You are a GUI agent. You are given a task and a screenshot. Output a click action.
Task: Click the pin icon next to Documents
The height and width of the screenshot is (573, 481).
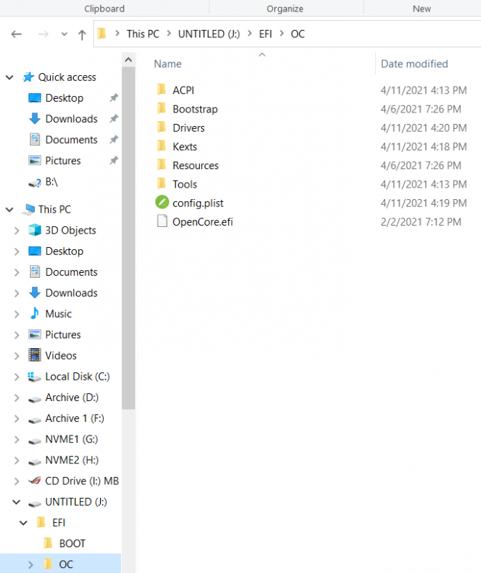pyautogui.click(x=114, y=140)
